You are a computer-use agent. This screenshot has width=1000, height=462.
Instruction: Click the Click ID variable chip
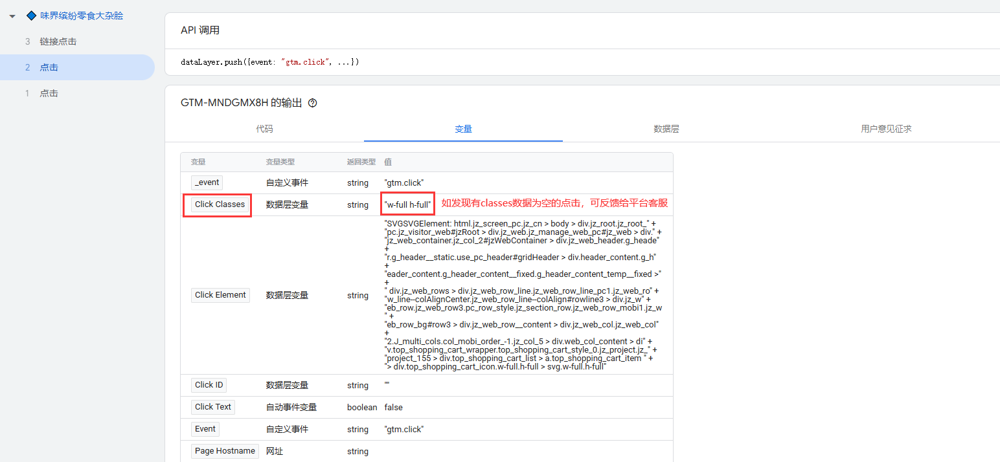[x=209, y=385]
